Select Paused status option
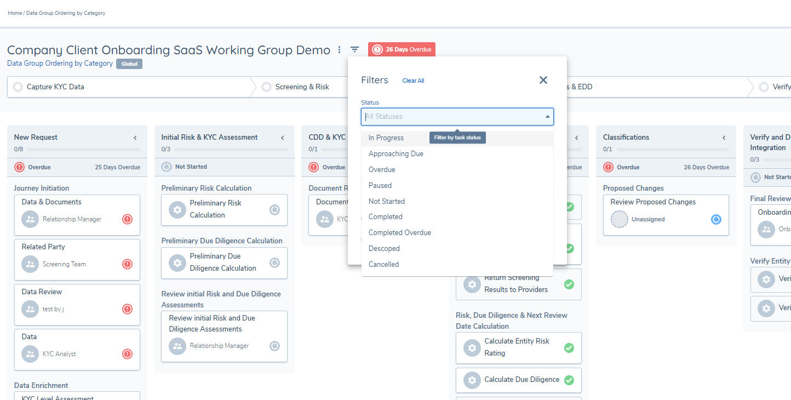This screenshot has height=400, width=791. [x=457, y=186]
